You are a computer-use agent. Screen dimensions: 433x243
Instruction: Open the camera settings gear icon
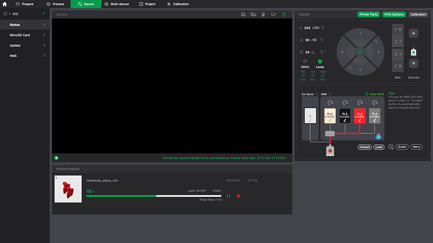(284, 14)
